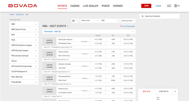Open IIHF World Championship in sidebar
The height and width of the screenshot is (101, 189).
point(24,66)
